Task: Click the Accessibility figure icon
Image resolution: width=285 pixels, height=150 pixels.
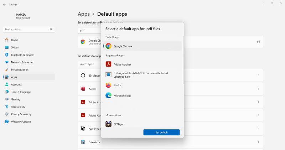Action: click(x=7, y=107)
